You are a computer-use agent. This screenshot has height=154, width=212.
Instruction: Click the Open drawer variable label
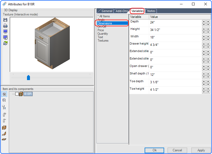(139, 66)
